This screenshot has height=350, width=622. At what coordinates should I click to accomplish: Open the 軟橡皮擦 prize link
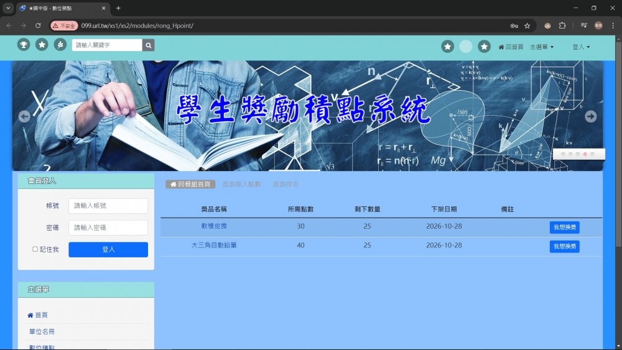pos(214,226)
